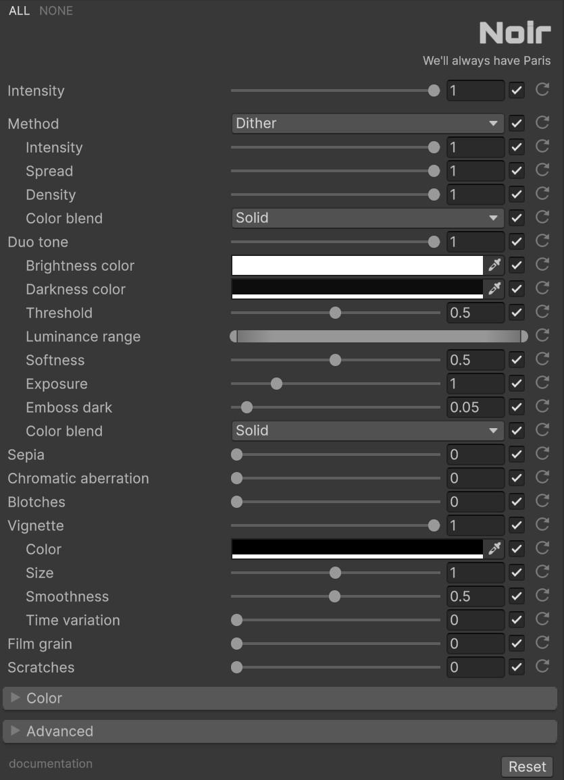The height and width of the screenshot is (780, 564).
Task: Reset the Intensity value with its revert icon
Action: [542, 90]
